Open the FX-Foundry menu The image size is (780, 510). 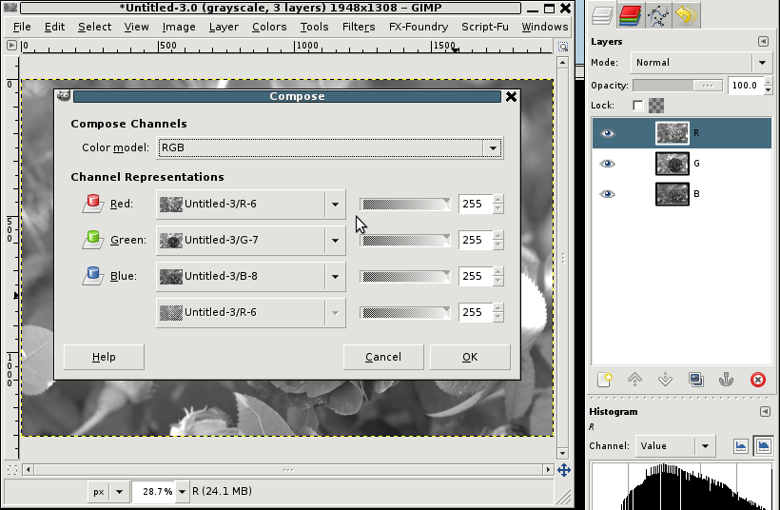click(419, 27)
